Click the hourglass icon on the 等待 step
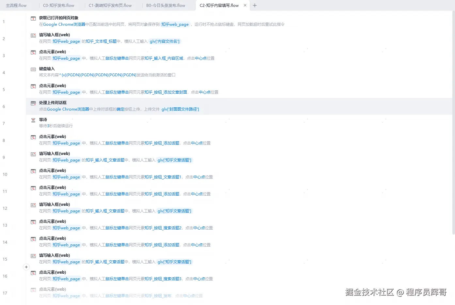 pos(33,119)
